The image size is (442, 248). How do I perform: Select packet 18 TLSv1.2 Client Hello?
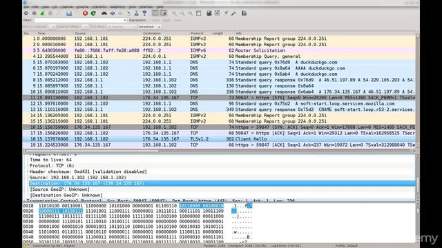(x=219, y=139)
